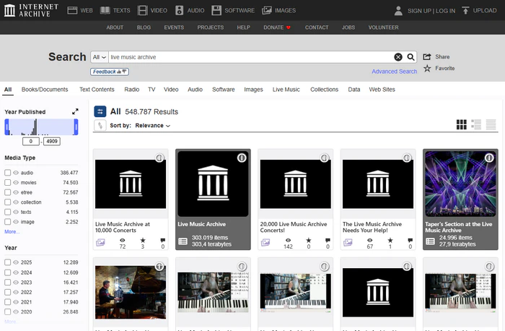Open the Audio speaker icon

[x=179, y=10]
